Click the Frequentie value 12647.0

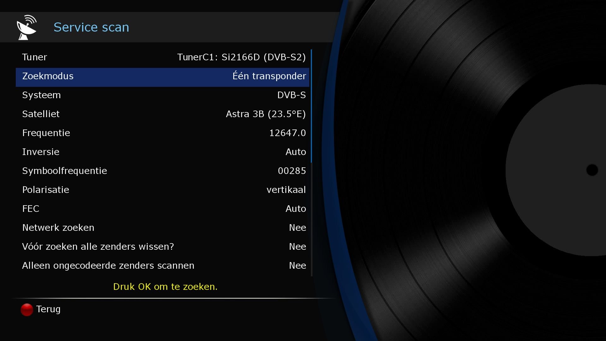click(x=287, y=133)
